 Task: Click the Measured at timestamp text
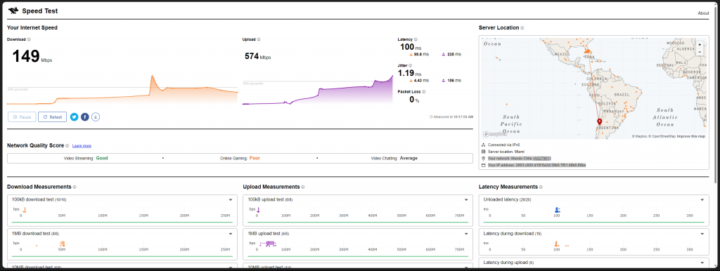point(451,117)
